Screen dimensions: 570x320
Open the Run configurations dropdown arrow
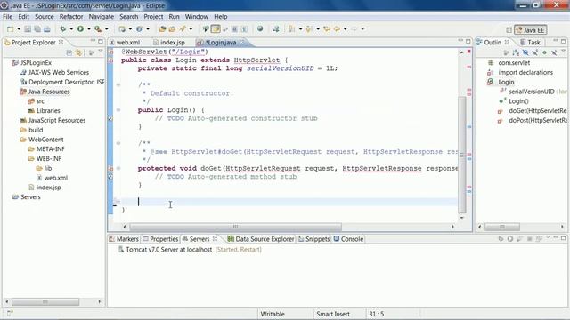[89, 29]
